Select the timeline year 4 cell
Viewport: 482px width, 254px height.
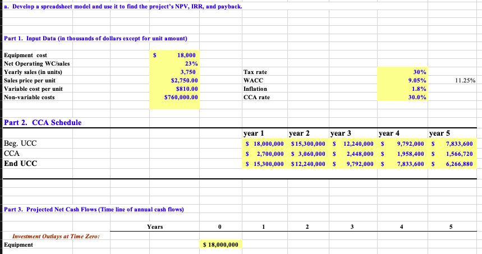[x=401, y=227]
